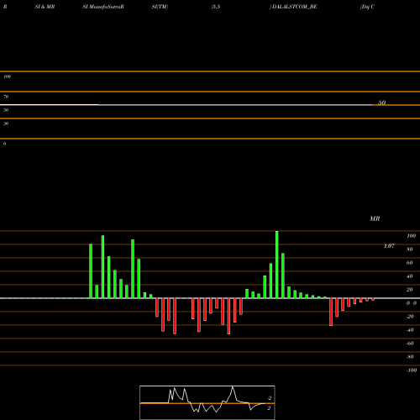Click the MR right axis label '60'

click(410, 263)
